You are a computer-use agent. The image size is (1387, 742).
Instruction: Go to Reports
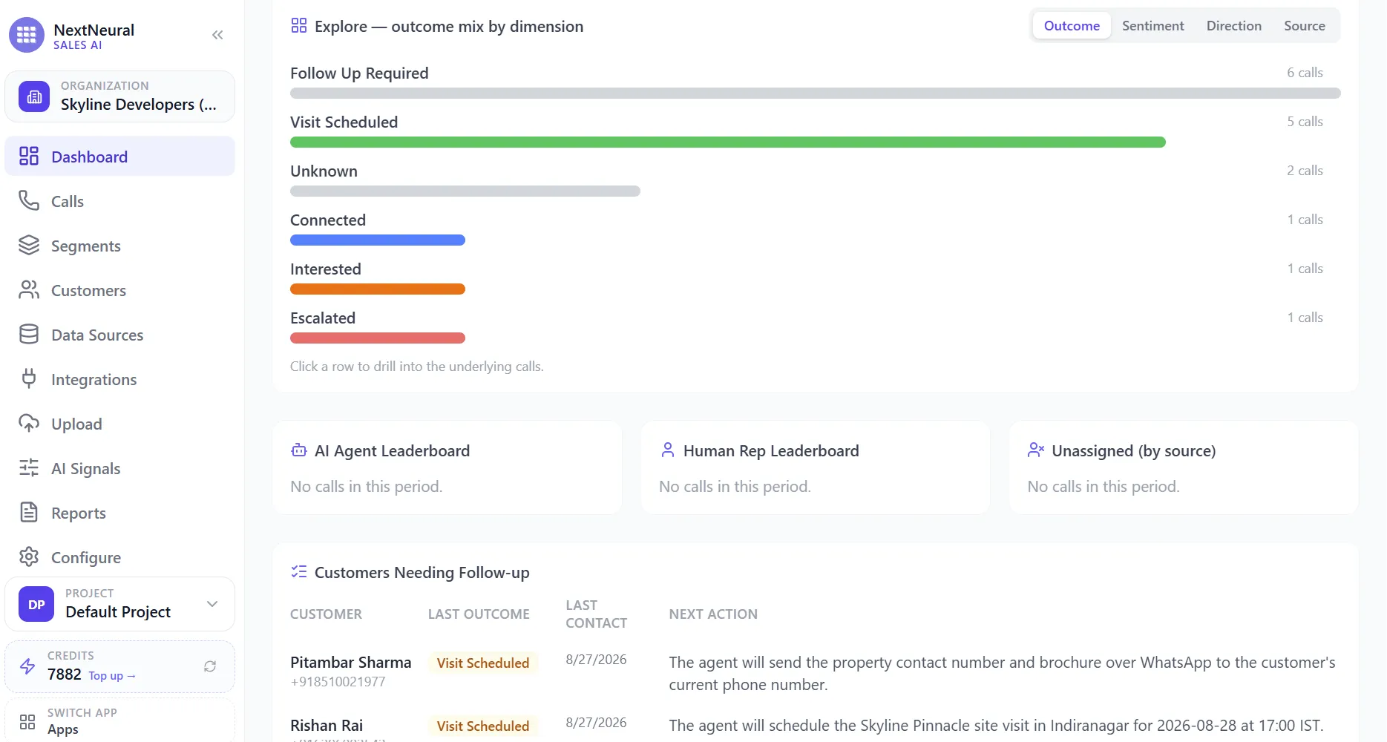pyautogui.click(x=119, y=512)
